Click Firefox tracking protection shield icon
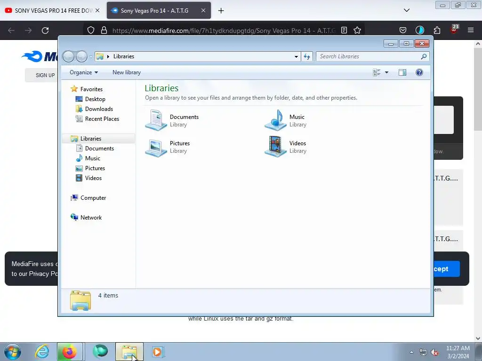 (x=91, y=30)
